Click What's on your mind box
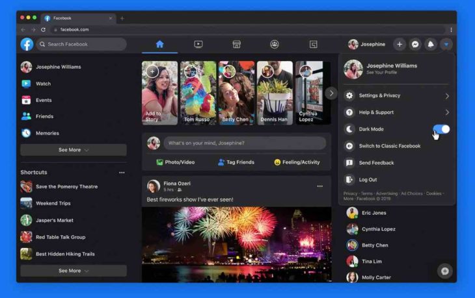This screenshot has height=298, width=475. tap(245, 143)
